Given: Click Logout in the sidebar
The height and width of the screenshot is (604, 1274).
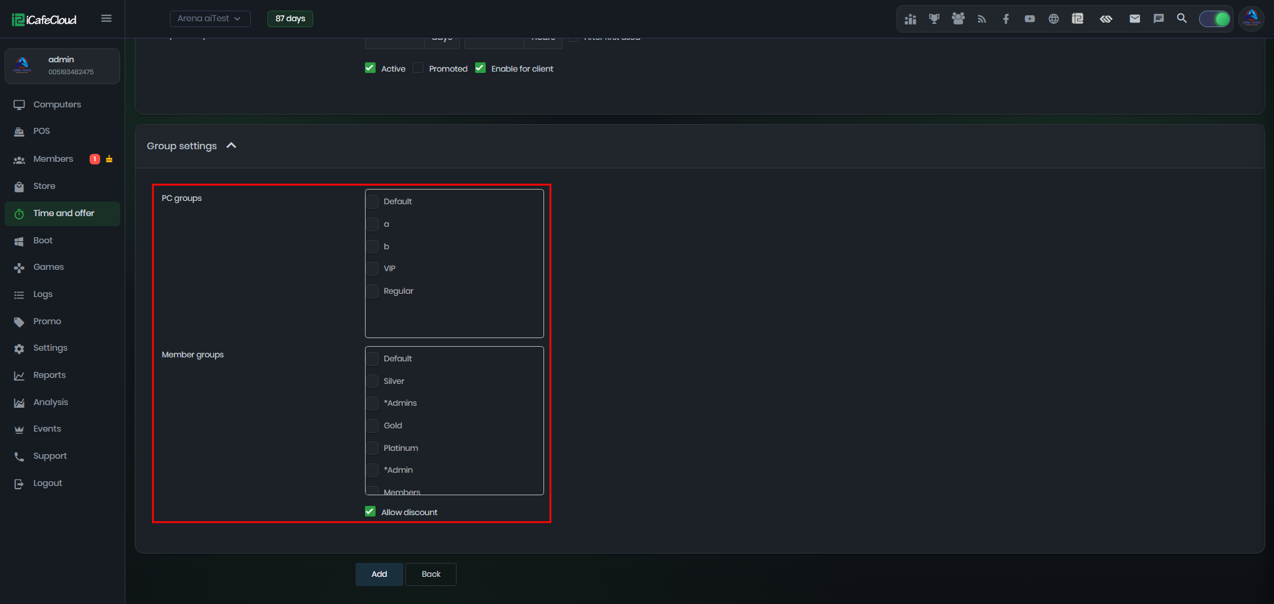Looking at the screenshot, I should [x=62, y=483].
